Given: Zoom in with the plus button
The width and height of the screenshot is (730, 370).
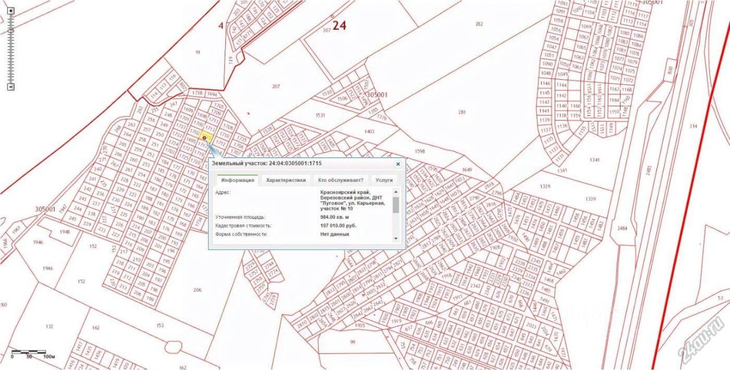Looking at the screenshot, I should click(10, 11).
